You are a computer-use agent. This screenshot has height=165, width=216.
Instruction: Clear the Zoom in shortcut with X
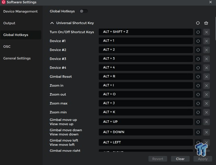206,85
